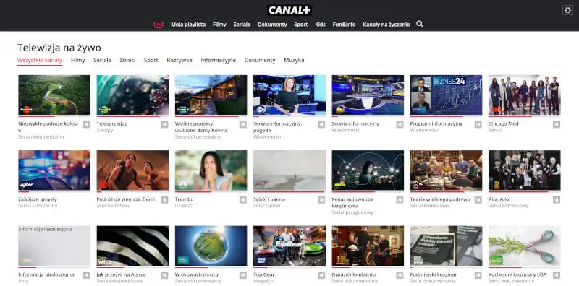The image size is (579, 286).
Task: Click the progress bar under the Top Gear thumbnail
Action: [x=289, y=266]
